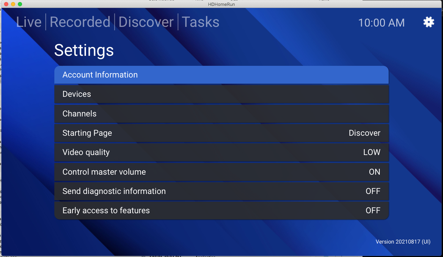
Task: Toggle Early access to features
Action: click(221, 210)
